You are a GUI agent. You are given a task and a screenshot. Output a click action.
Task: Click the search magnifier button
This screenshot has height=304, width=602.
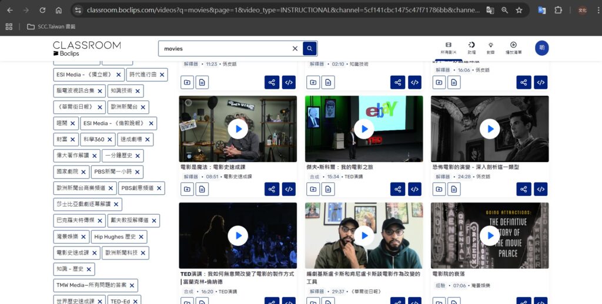click(x=310, y=49)
